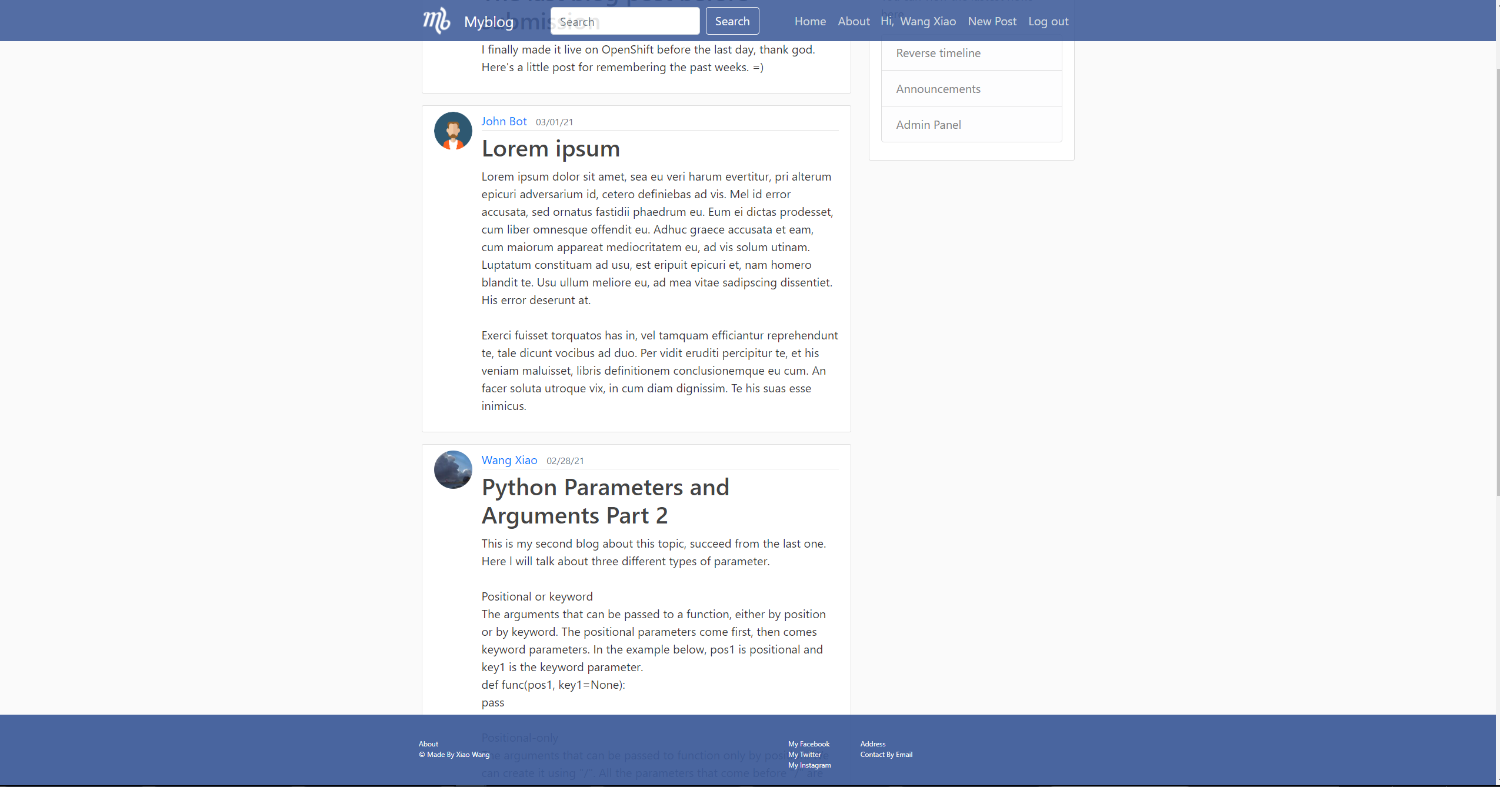Image resolution: width=1500 pixels, height=787 pixels.
Task: Open the About page from navbar
Action: (x=853, y=21)
